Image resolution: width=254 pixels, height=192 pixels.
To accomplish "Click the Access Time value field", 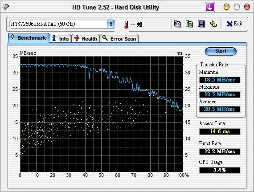I will click(220, 131).
